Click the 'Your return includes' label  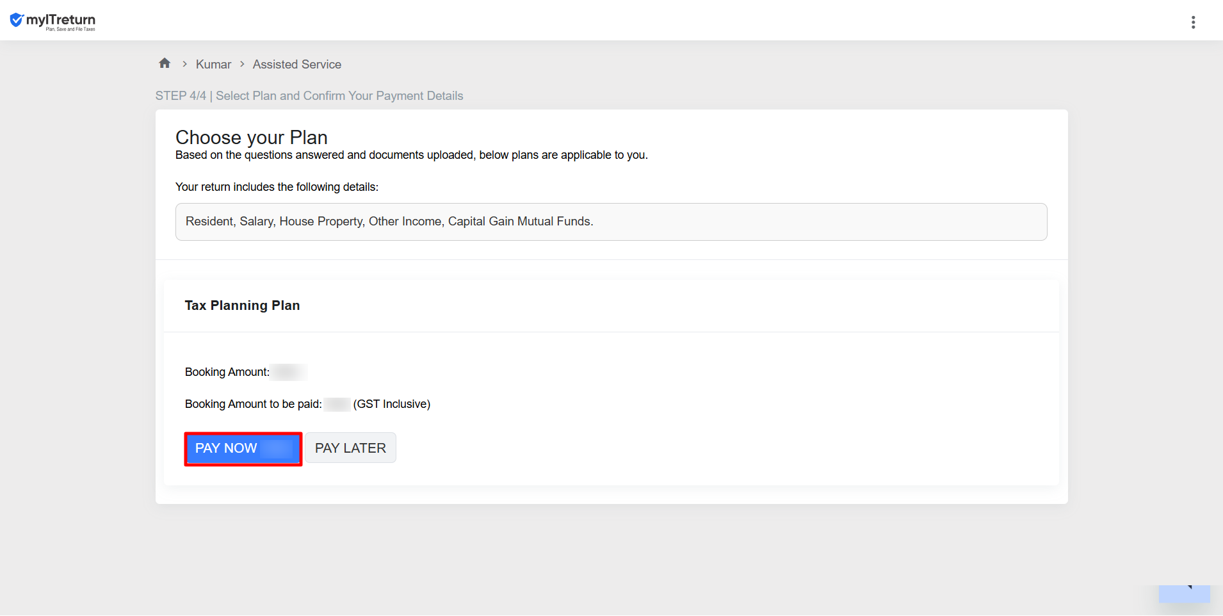click(x=277, y=187)
